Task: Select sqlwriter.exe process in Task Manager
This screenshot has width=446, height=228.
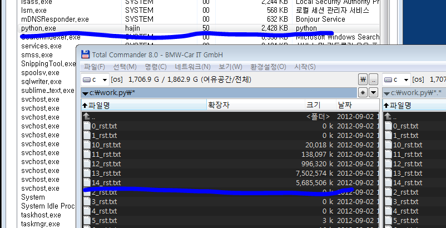Action: tap(41, 82)
